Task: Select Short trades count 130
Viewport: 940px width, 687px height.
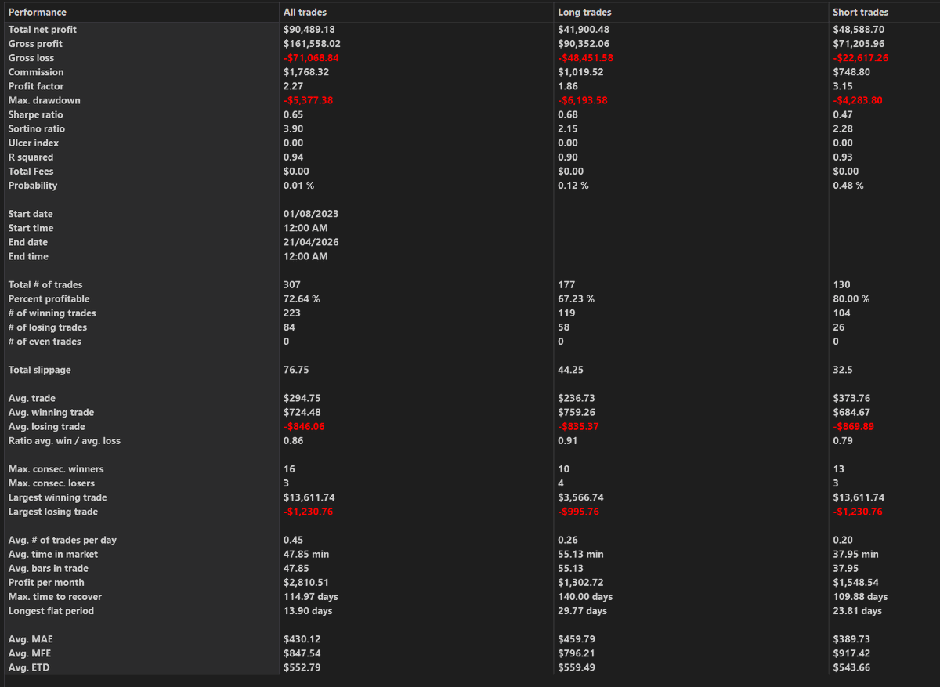Action: coord(841,285)
